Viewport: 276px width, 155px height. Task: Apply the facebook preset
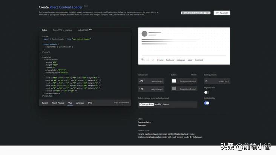pyautogui.click(x=170, y=60)
